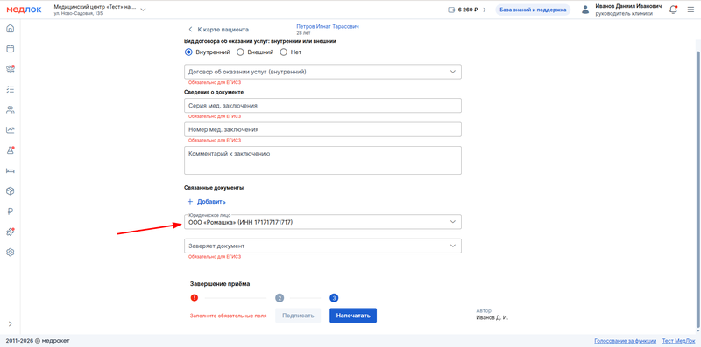Go back via К карте пациента
The width and height of the screenshot is (701, 347).
pos(223,30)
